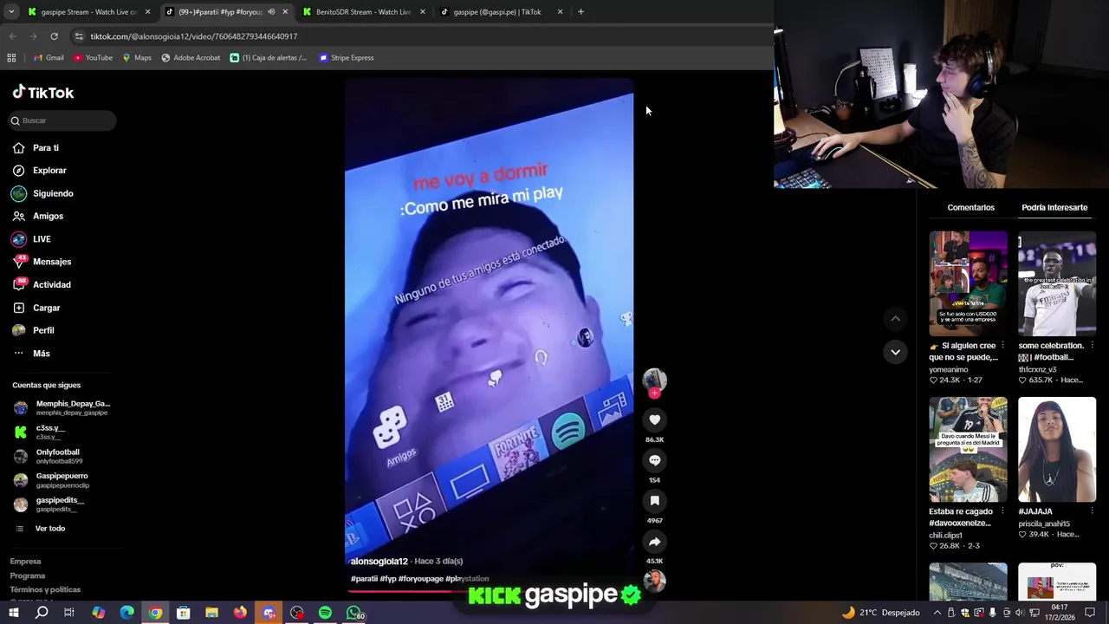Open the video sound disc icon

tap(654, 581)
